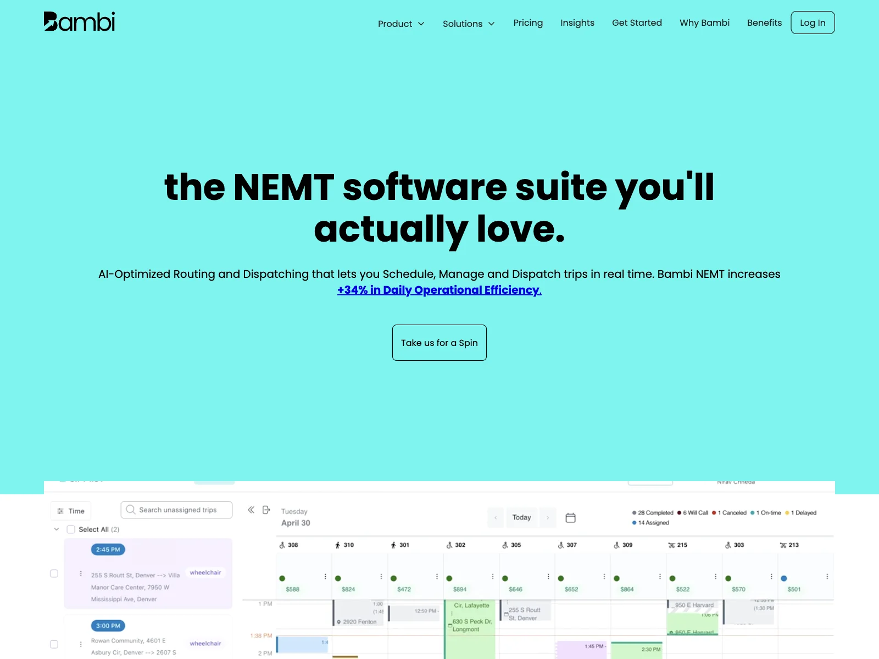
Task: Open vehicle 310 options menu
Action: tap(381, 577)
